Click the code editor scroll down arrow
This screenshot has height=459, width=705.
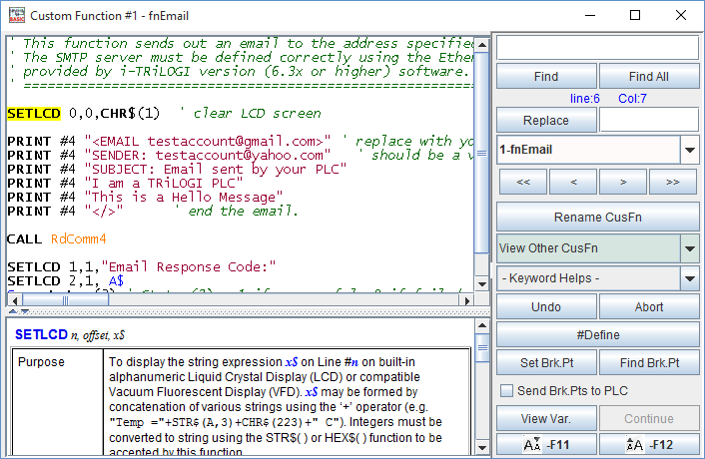coord(482,283)
